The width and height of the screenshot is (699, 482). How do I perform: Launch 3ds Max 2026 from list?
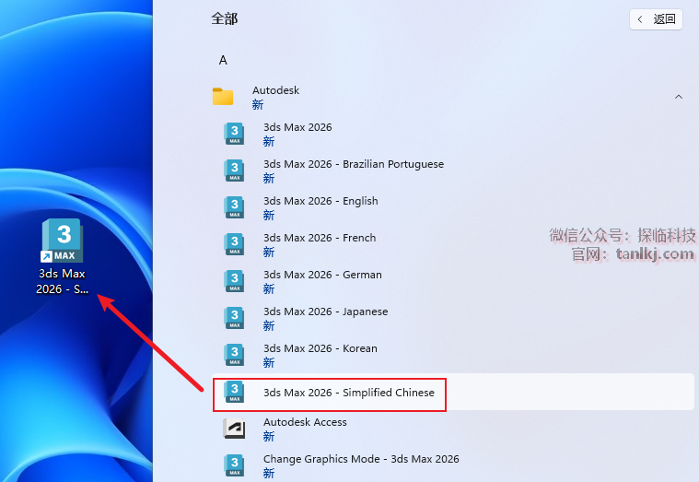297,127
